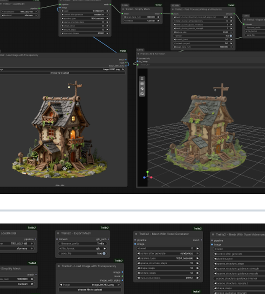Change method Cumesh in upper Simplify Mesh node

[x=158, y=21]
